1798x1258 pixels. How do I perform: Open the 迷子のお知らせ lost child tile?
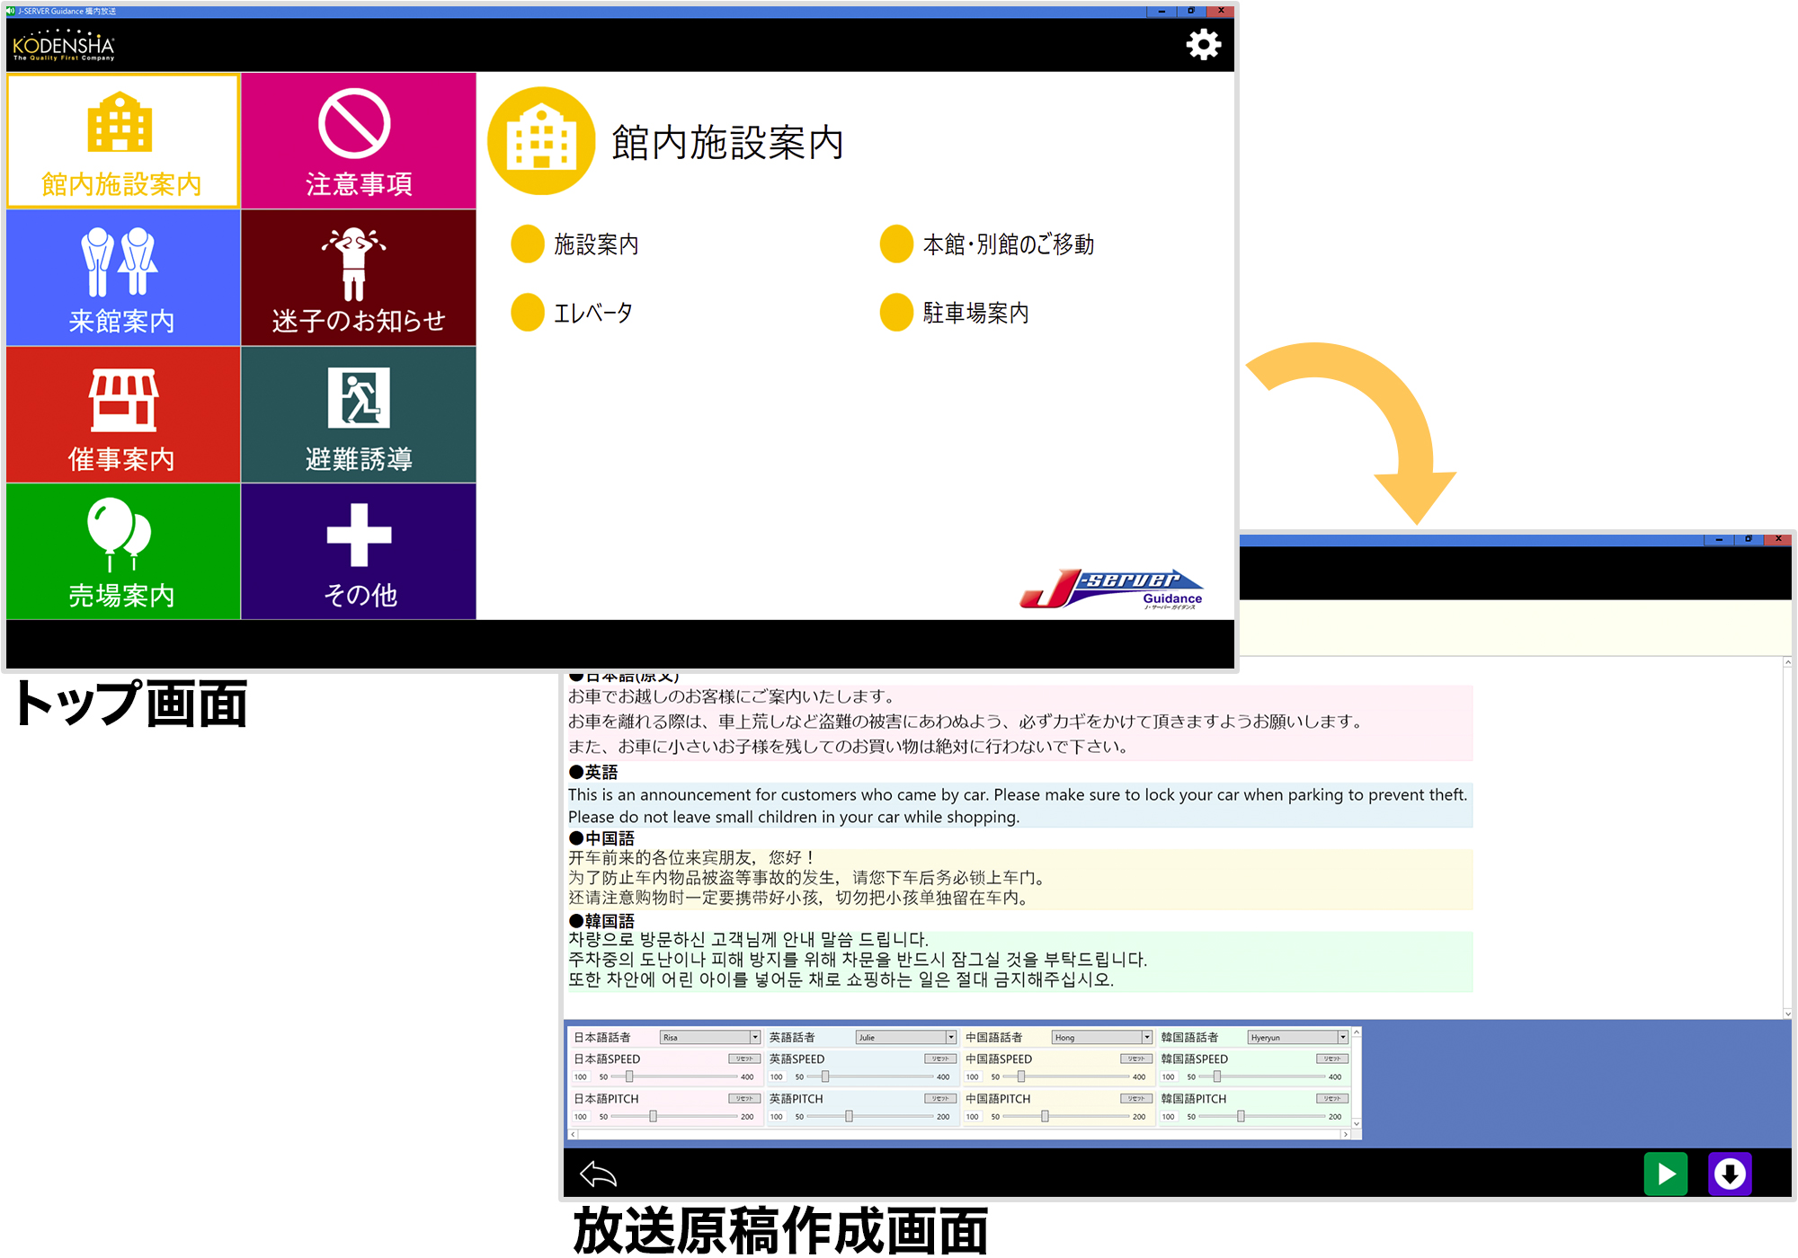pos(358,278)
